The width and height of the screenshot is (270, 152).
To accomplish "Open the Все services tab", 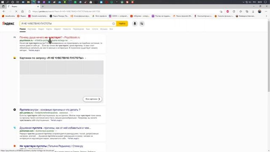I will click(111, 29).
